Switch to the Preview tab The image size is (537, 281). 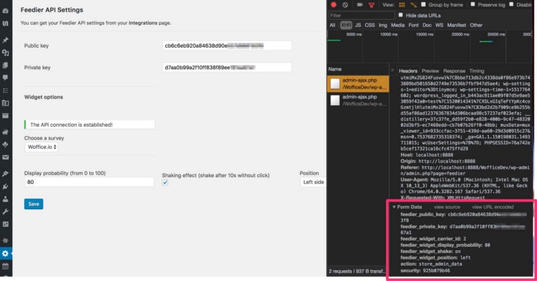pyautogui.click(x=430, y=71)
